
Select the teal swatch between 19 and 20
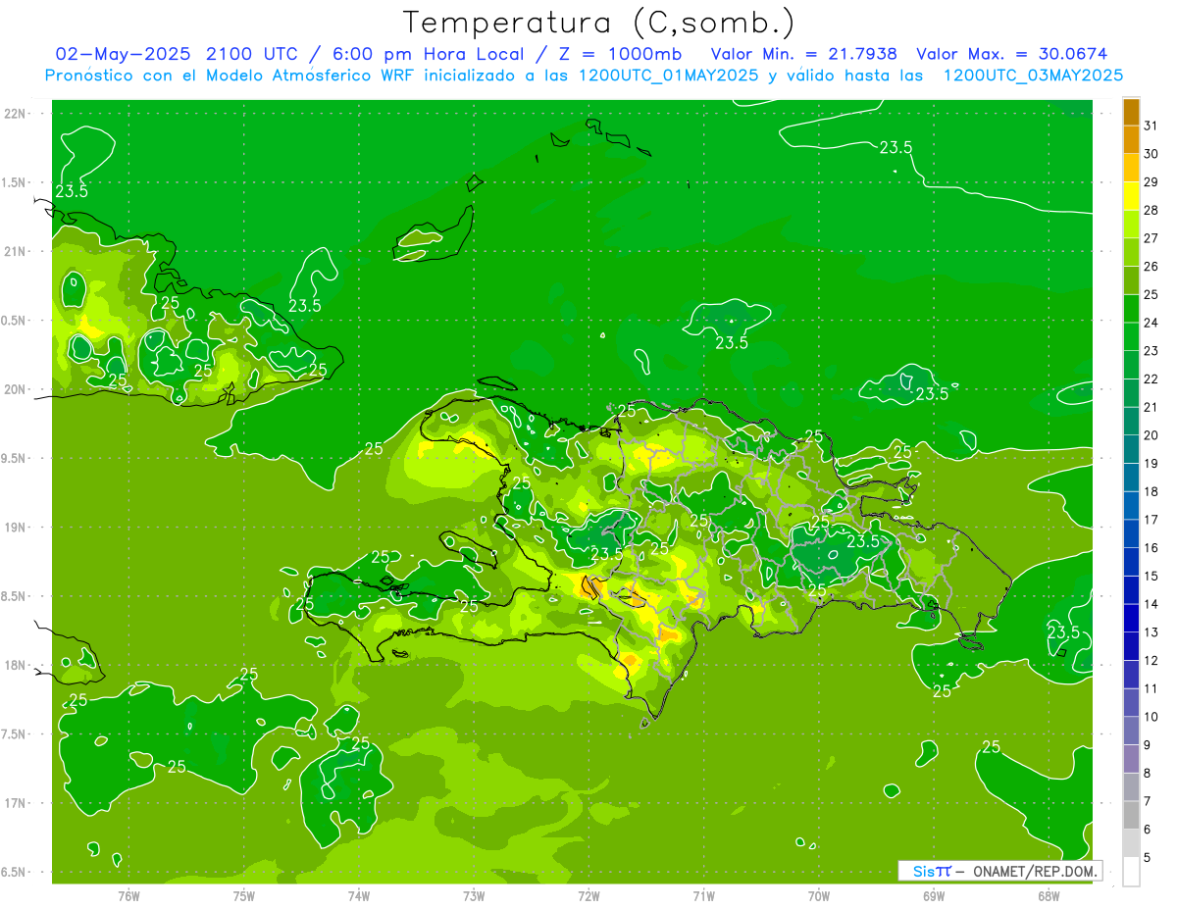pyautogui.click(x=1131, y=449)
